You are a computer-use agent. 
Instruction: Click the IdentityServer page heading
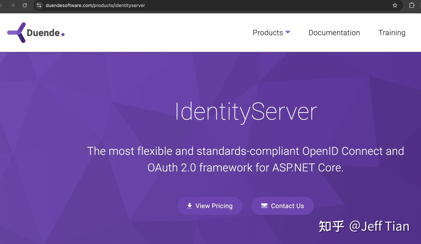tap(246, 111)
